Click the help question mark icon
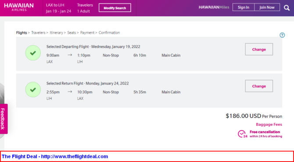Screen dimensions: 294x162 click(x=282, y=35)
